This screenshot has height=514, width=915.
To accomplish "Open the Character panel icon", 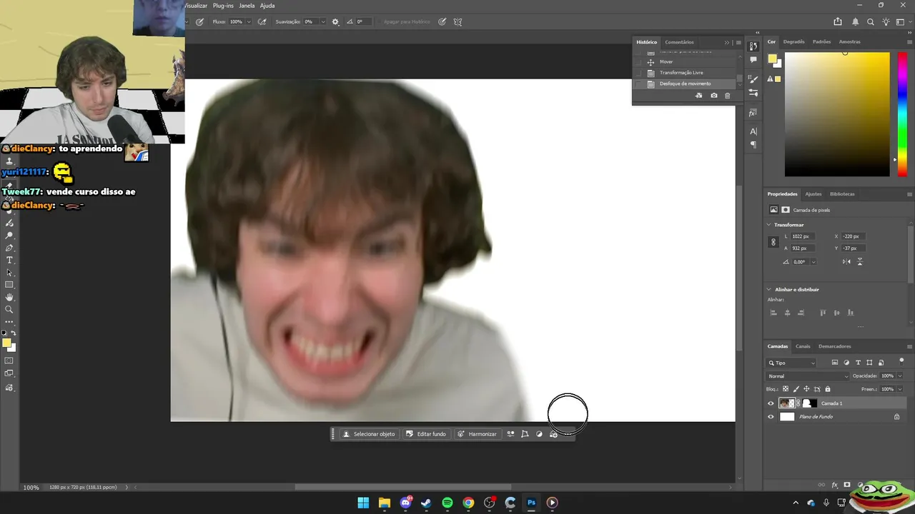I will click(x=753, y=131).
